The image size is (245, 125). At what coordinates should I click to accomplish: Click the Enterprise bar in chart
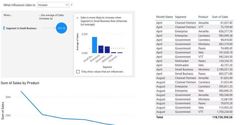(101, 49)
